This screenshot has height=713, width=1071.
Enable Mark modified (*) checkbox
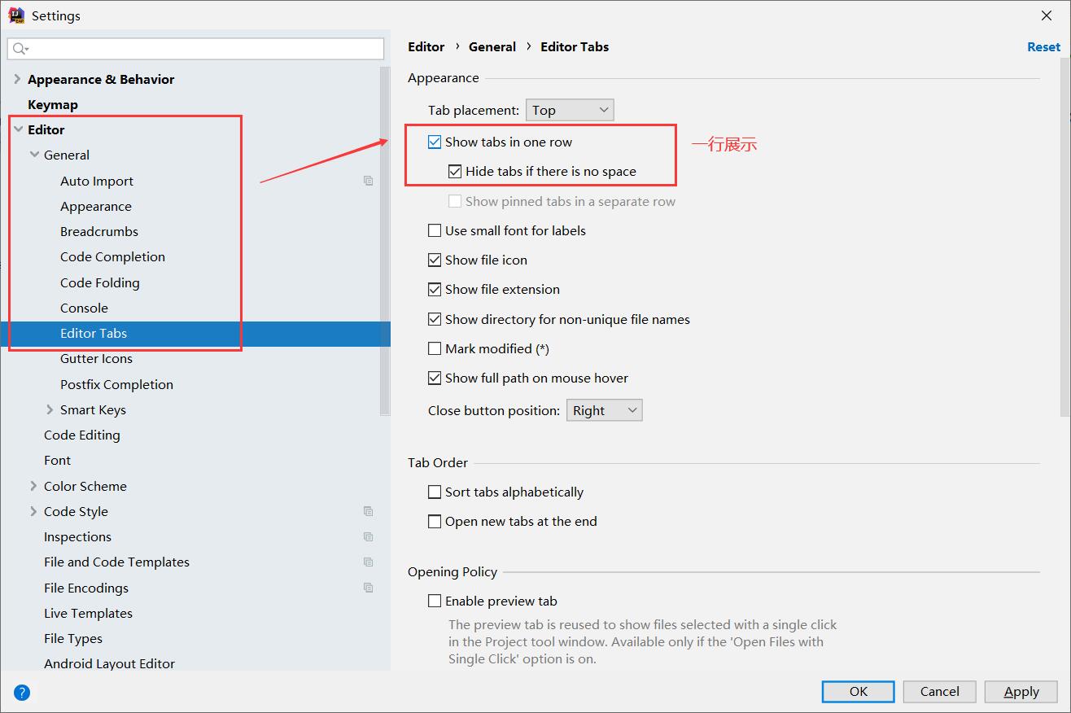[x=435, y=348]
